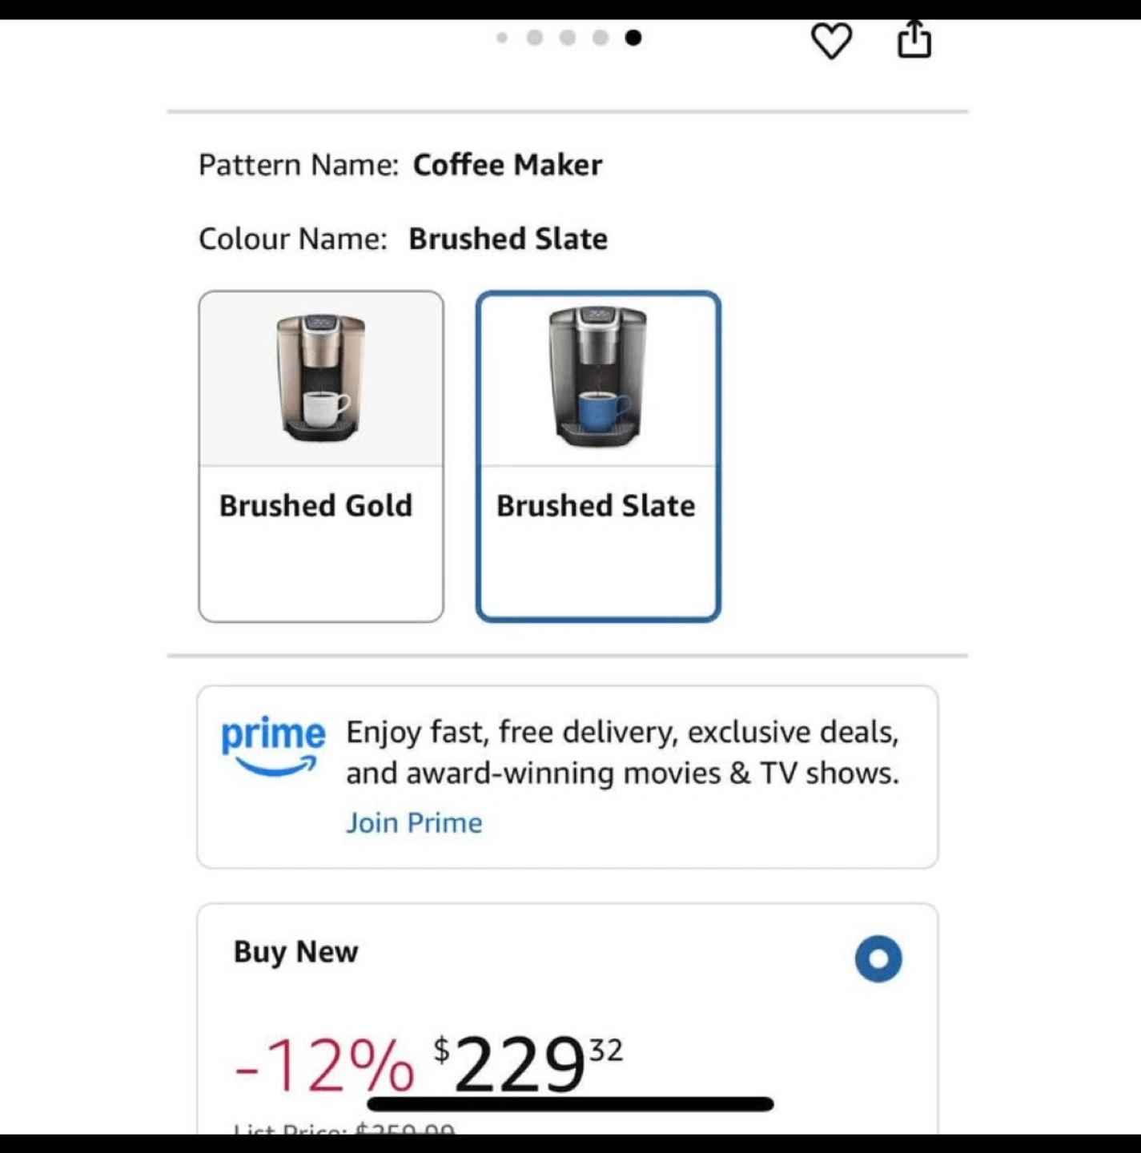The image size is (1141, 1153).
Task: Go to the second image carousel dot
Action: (x=535, y=38)
